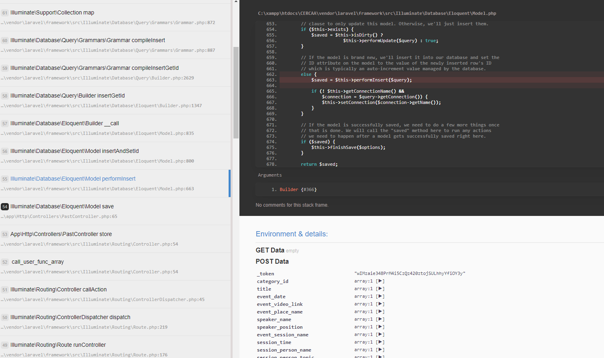Select stack frame 58 Builder insertGetId
Viewport: 604px width, 358px height.
click(x=115, y=100)
